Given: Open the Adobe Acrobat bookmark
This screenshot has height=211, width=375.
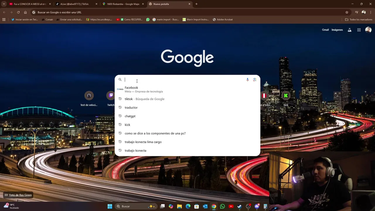Looking at the screenshot, I should [x=223, y=20].
